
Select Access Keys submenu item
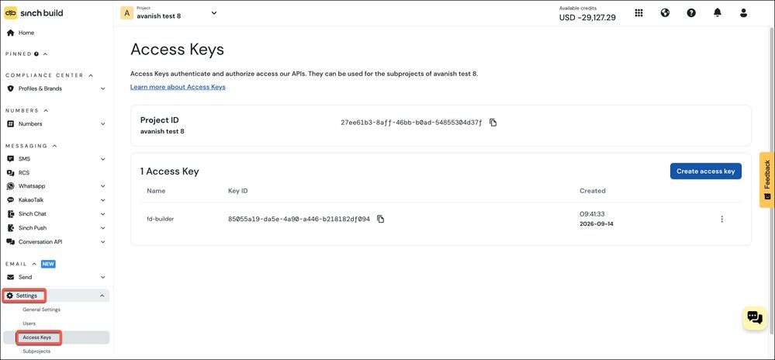pyautogui.click(x=37, y=337)
